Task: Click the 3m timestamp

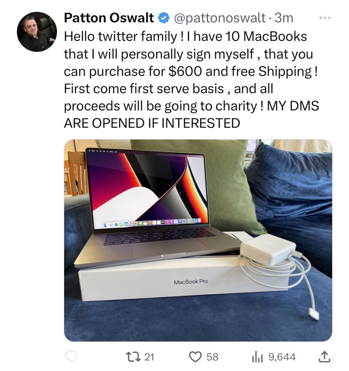Action: (x=284, y=18)
